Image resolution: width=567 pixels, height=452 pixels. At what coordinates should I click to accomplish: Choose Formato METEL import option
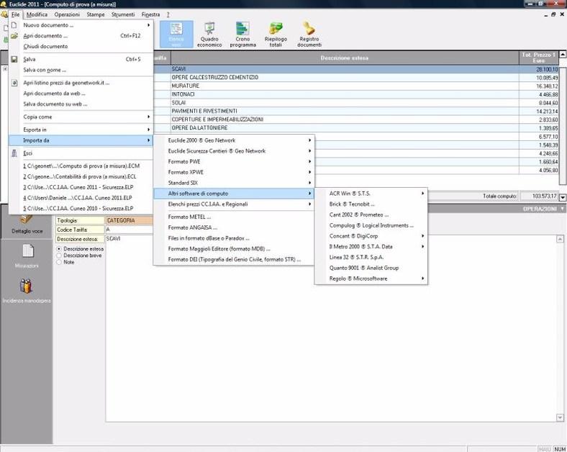point(189,216)
